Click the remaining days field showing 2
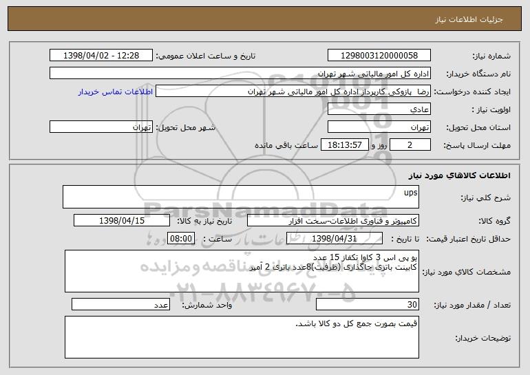Screen dimensions: 530x375 410,144
